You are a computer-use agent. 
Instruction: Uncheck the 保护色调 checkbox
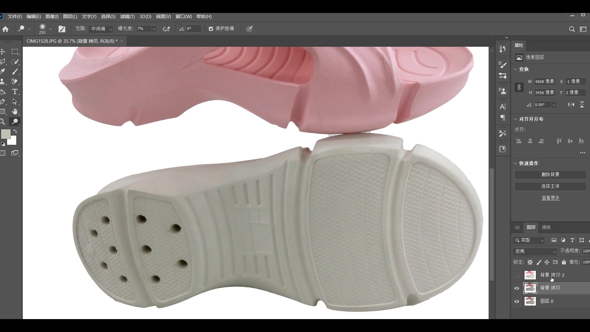(x=211, y=29)
